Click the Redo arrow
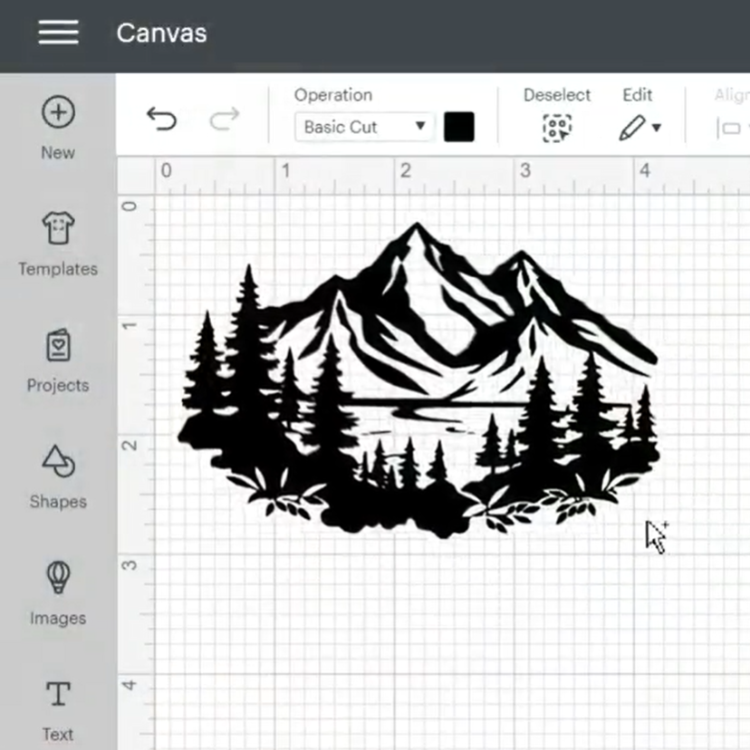 [x=224, y=119]
